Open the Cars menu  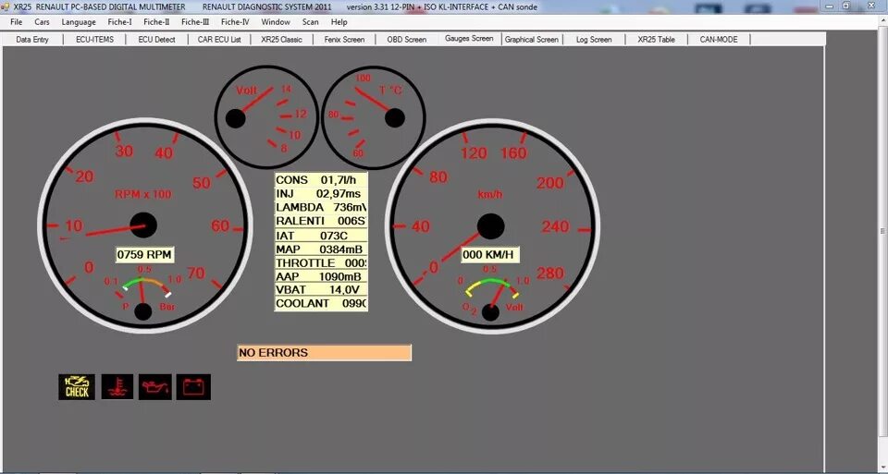click(42, 22)
